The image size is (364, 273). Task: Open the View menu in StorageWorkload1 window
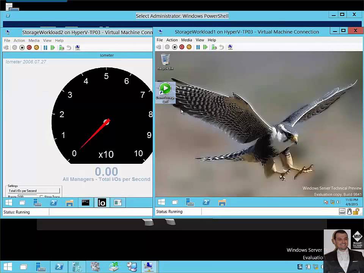(x=200, y=40)
